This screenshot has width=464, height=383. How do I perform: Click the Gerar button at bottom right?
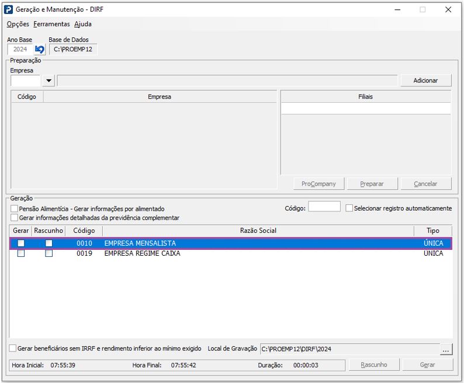pos(427,365)
